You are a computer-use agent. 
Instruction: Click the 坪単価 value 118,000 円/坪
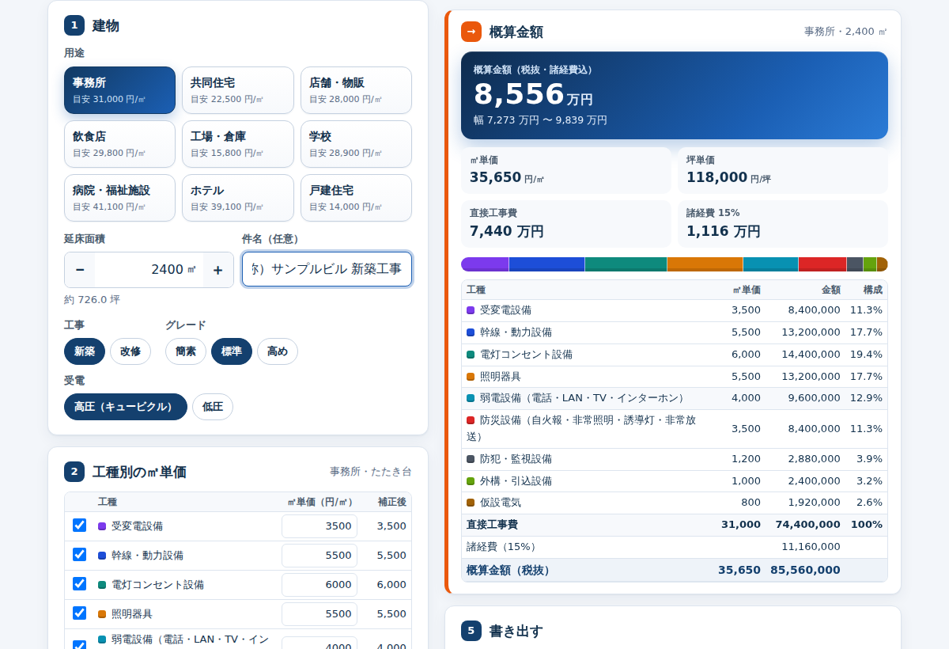(x=728, y=177)
